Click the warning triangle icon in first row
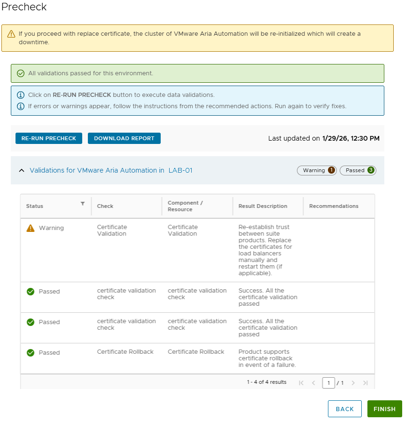 [31, 228]
